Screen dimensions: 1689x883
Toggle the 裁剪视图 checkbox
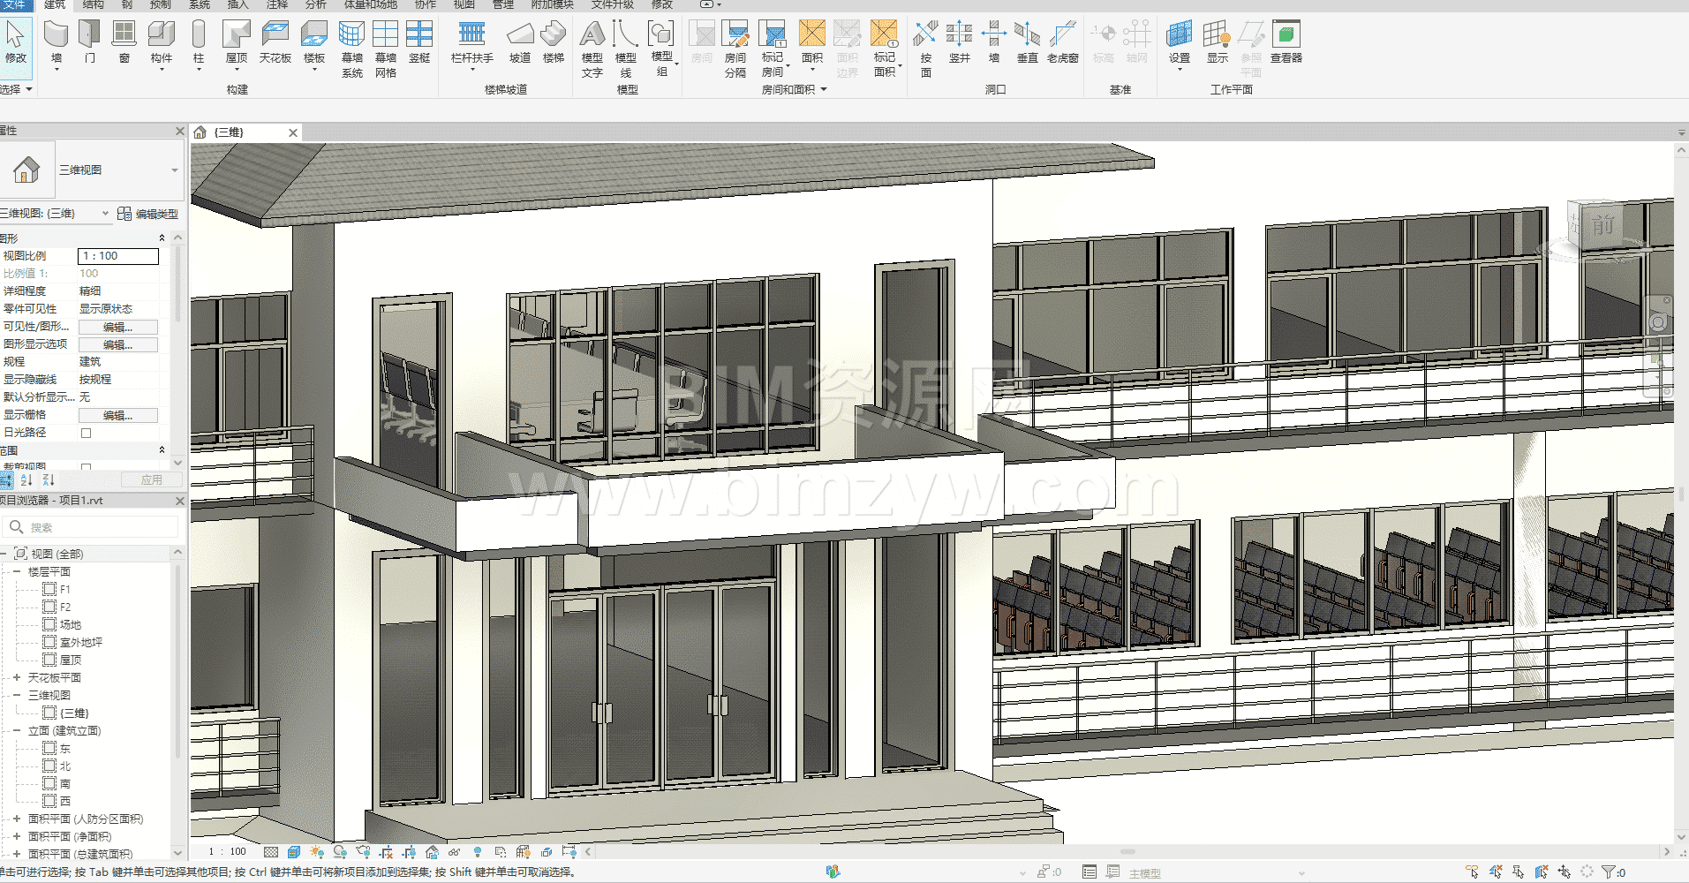[87, 466]
